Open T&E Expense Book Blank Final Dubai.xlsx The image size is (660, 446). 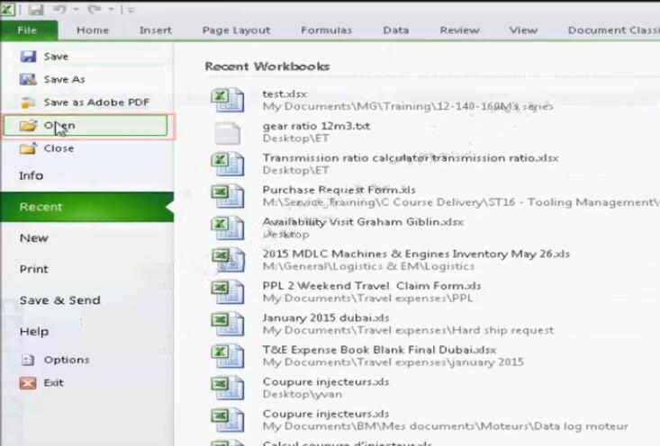pos(379,350)
